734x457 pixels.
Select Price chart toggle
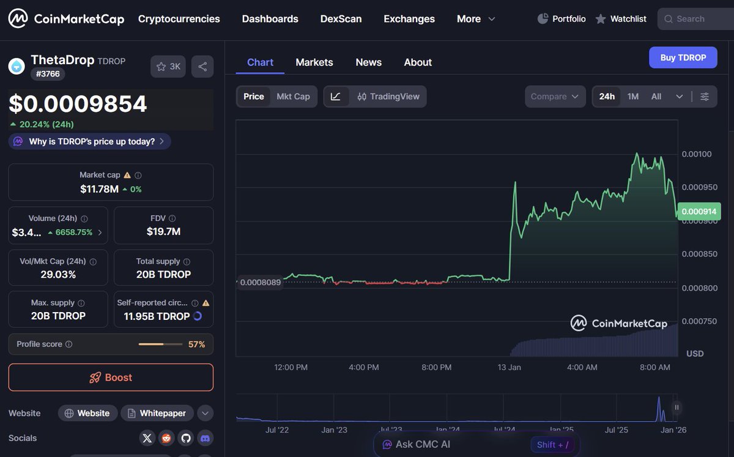pos(254,97)
